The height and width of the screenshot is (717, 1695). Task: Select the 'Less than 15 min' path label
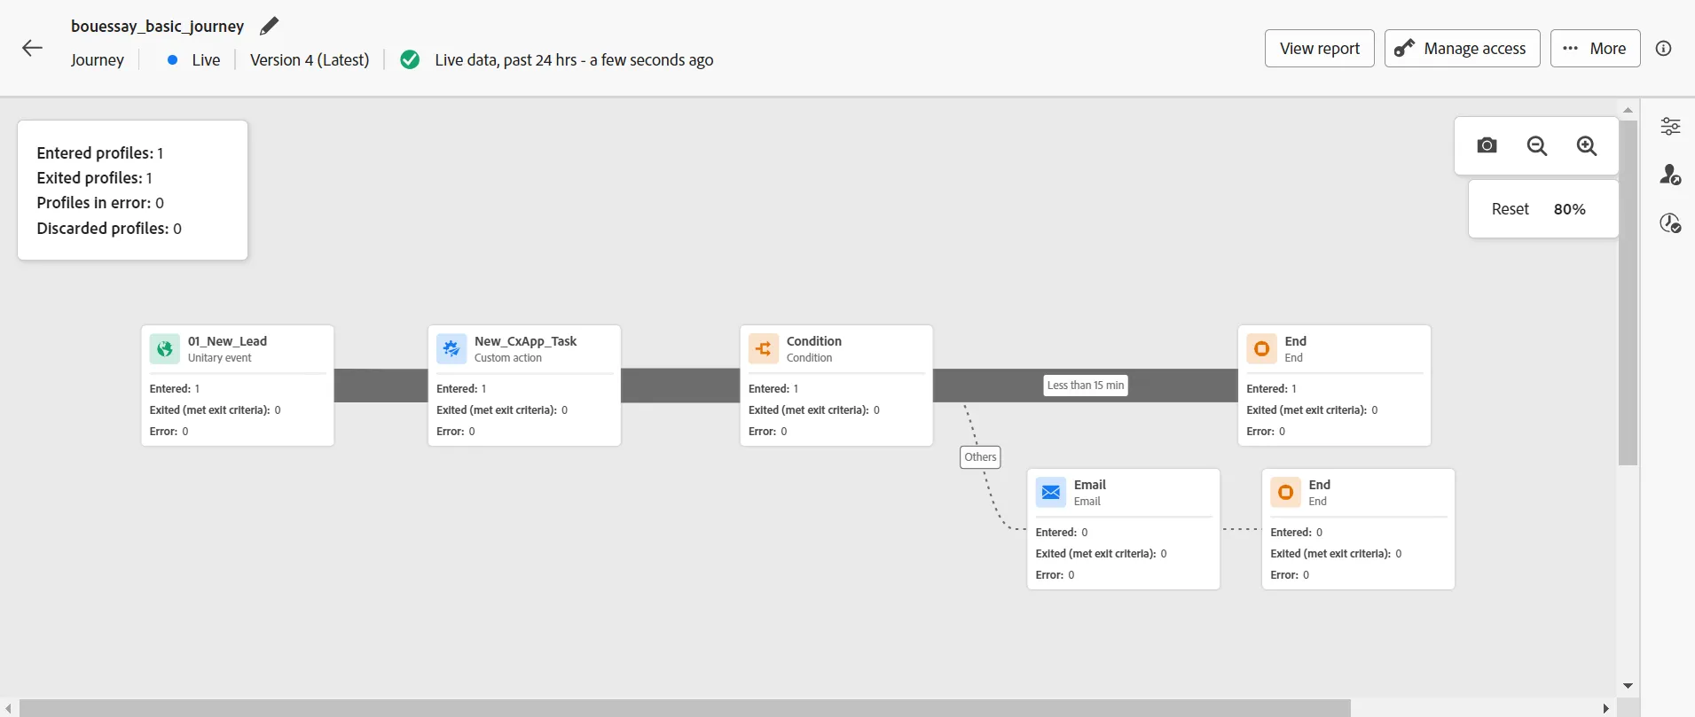(1086, 386)
